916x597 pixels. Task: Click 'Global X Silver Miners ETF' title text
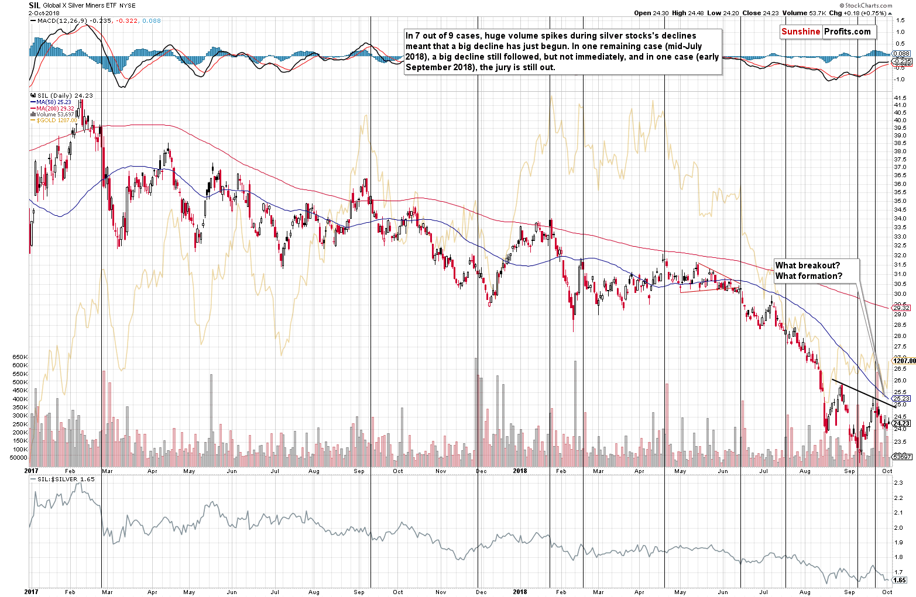[78, 5]
